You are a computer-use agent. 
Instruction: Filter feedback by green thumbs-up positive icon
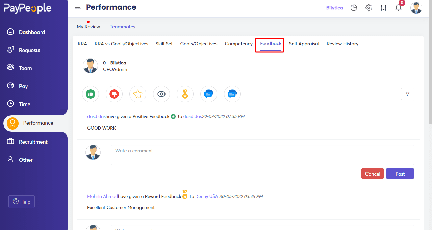click(91, 94)
